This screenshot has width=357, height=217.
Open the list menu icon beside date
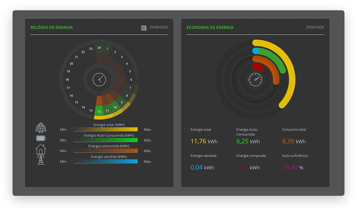pyautogui.click(x=144, y=28)
